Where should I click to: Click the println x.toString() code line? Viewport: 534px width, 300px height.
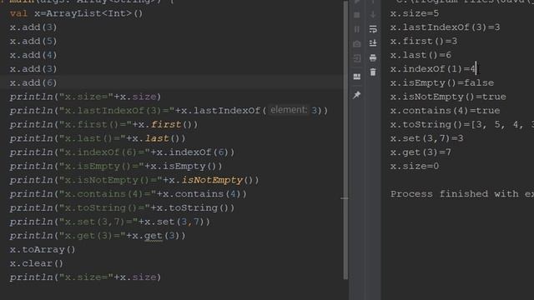(122, 207)
